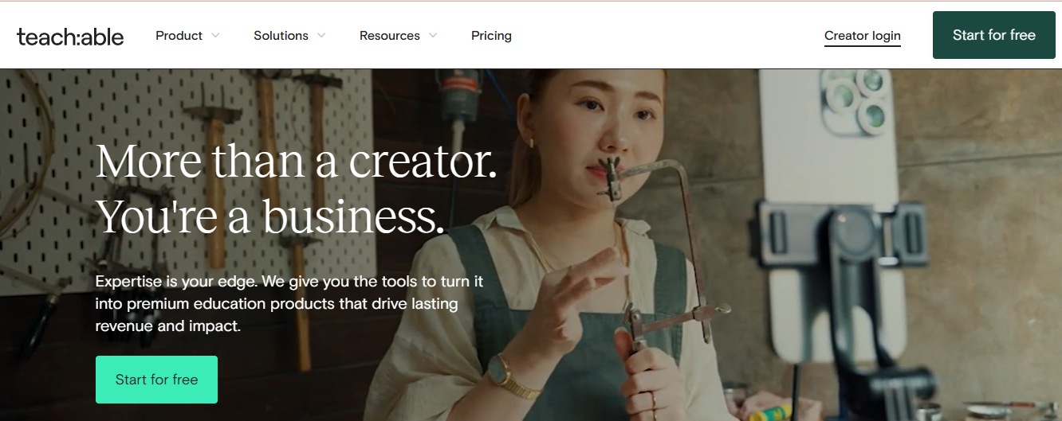The height and width of the screenshot is (421, 1062).
Task: Click the teach:able logo
Action: pyautogui.click(x=70, y=36)
